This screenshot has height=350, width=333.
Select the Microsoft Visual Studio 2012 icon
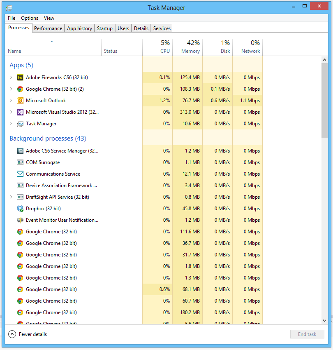(20, 112)
